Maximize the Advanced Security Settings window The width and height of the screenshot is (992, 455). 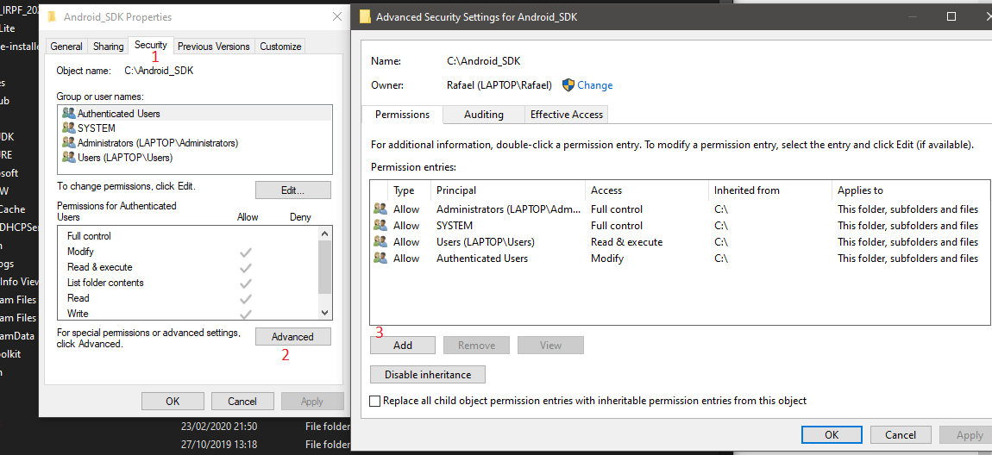click(x=951, y=16)
